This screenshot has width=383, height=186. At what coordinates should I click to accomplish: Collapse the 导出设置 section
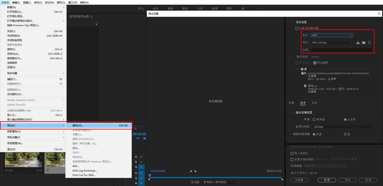tap(292, 22)
